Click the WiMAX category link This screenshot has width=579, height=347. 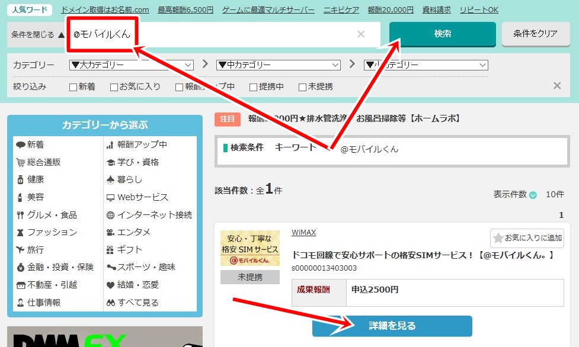coord(303,233)
